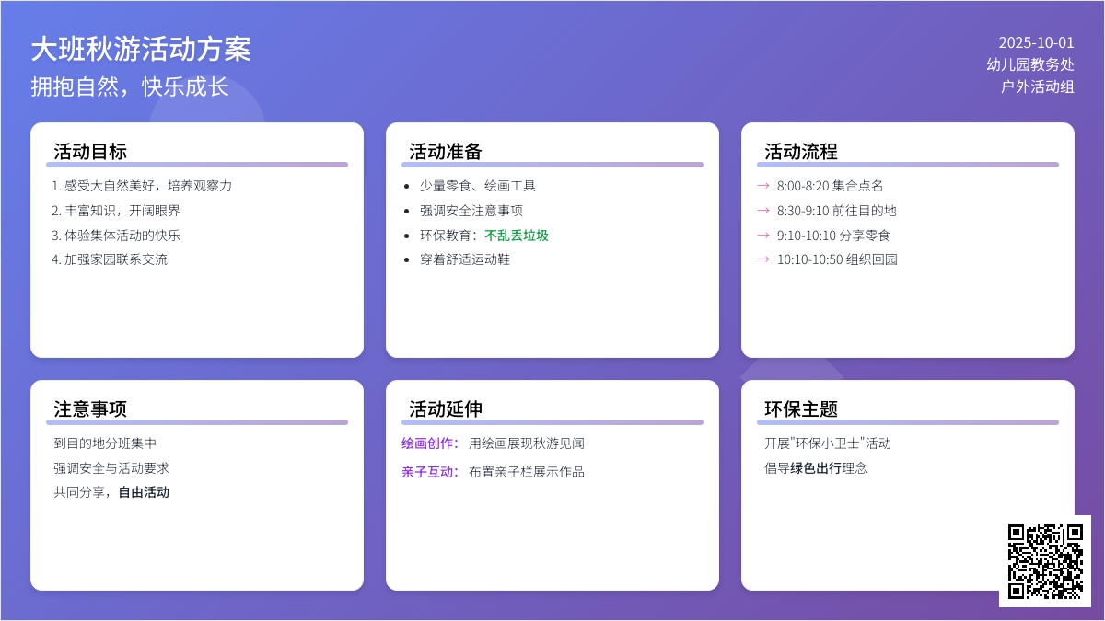
Task: Select the 活动延伸 heading
Action: (x=446, y=409)
